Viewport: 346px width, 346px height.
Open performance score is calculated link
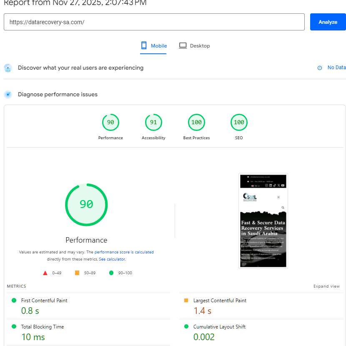[124, 252]
